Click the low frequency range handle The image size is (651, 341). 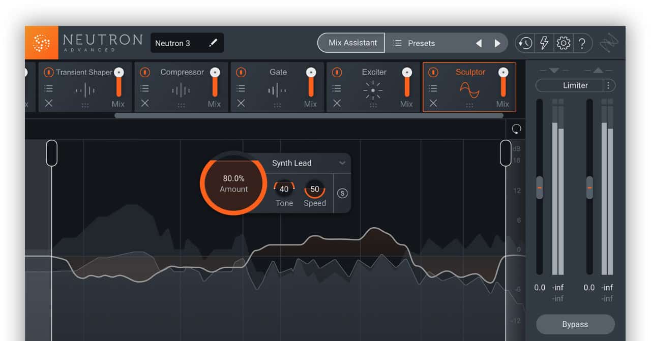(x=52, y=153)
